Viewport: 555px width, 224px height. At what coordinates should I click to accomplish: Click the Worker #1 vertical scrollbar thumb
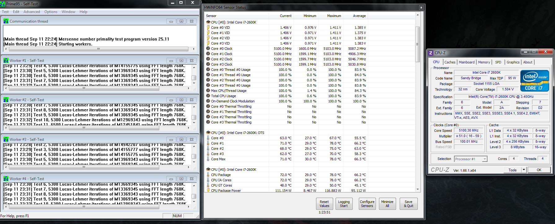[x=194, y=78]
